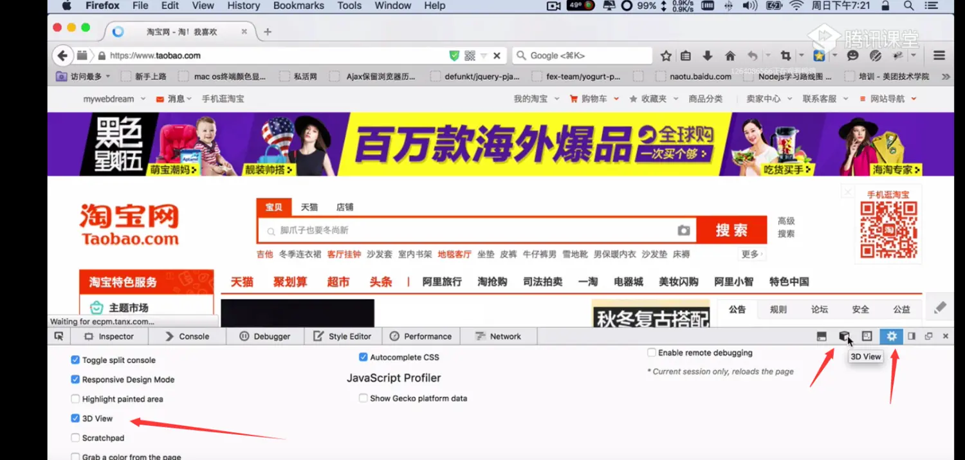The width and height of the screenshot is (965, 460).
Task: Switch to the Console devtools tab
Action: pyautogui.click(x=187, y=336)
